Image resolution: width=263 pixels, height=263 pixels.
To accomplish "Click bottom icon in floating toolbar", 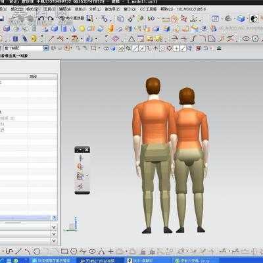I will tap(80, 186).
